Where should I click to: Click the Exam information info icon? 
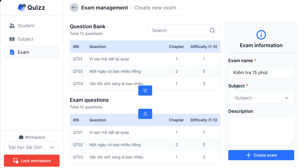click(x=261, y=35)
